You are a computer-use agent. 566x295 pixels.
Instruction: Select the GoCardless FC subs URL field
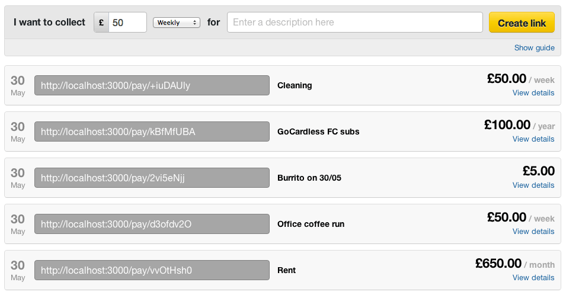152,132
